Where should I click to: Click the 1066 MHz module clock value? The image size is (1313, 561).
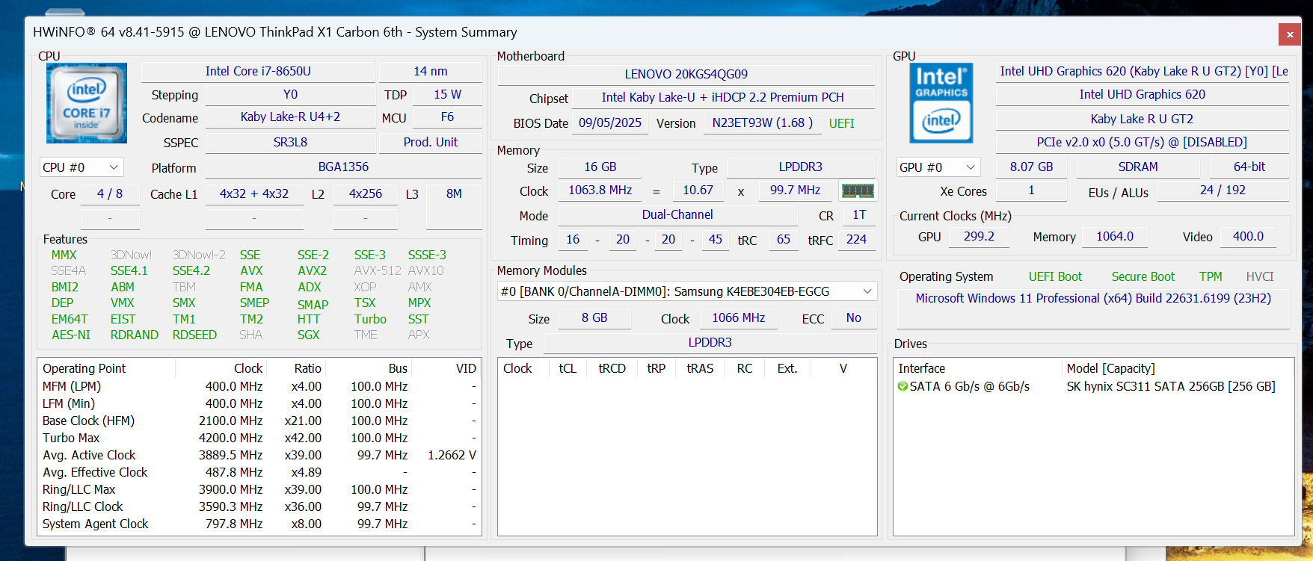[x=739, y=318]
